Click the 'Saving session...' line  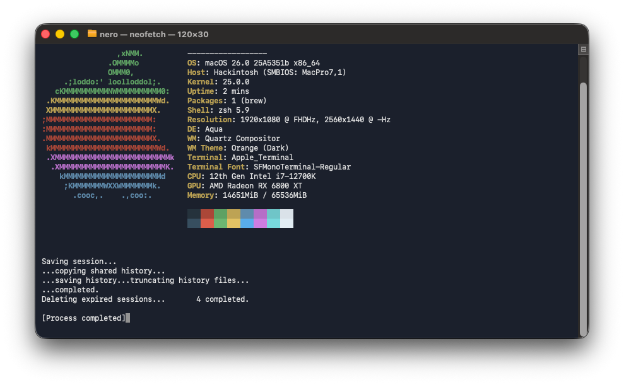coord(79,261)
